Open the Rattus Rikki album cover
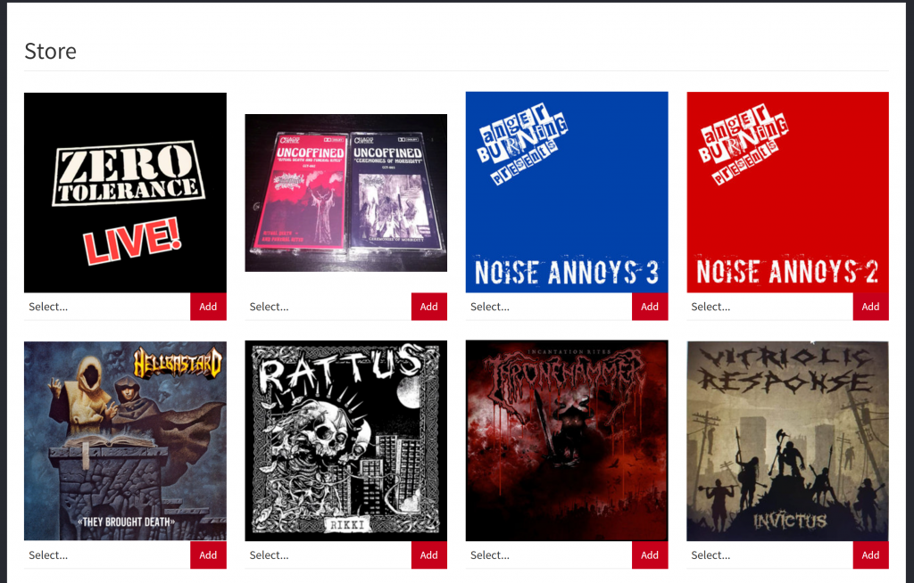 tap(345, 441)
